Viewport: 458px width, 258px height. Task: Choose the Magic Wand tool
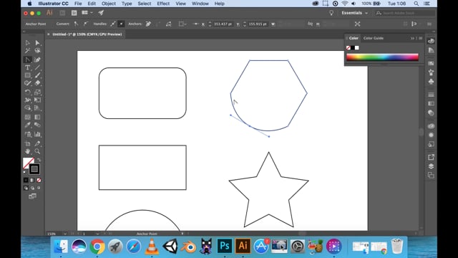point(27,51)
